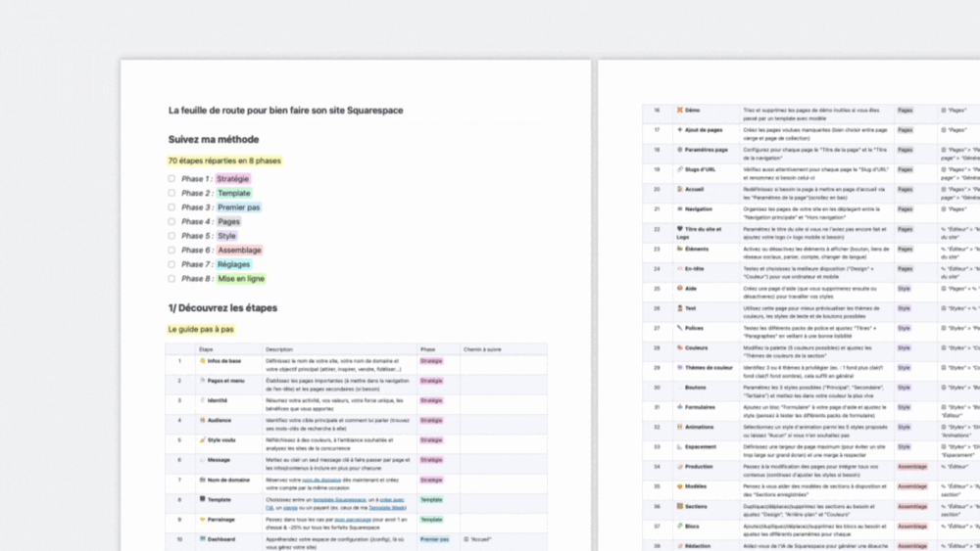Click the Rédaction step name
980x551 pixels.
coord(698,546)
